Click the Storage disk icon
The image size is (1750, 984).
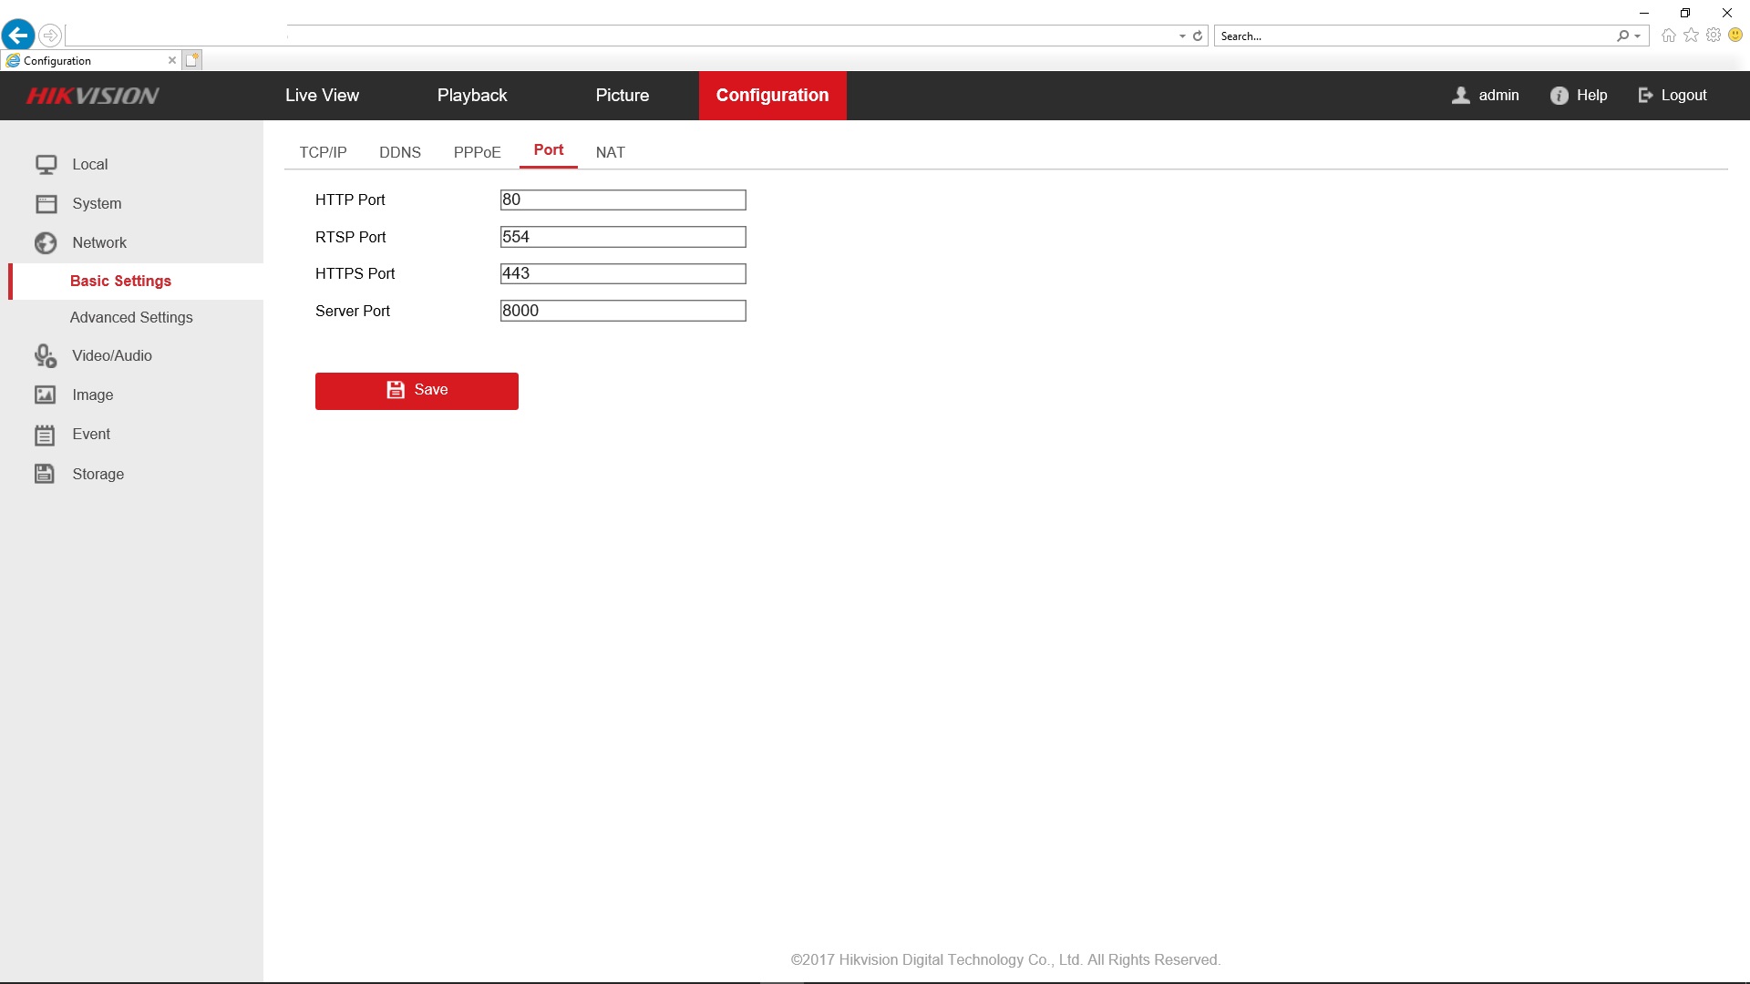point(46,474)
